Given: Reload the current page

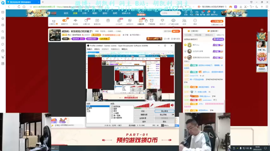Looking at the screenshot, I should (19, 7).
